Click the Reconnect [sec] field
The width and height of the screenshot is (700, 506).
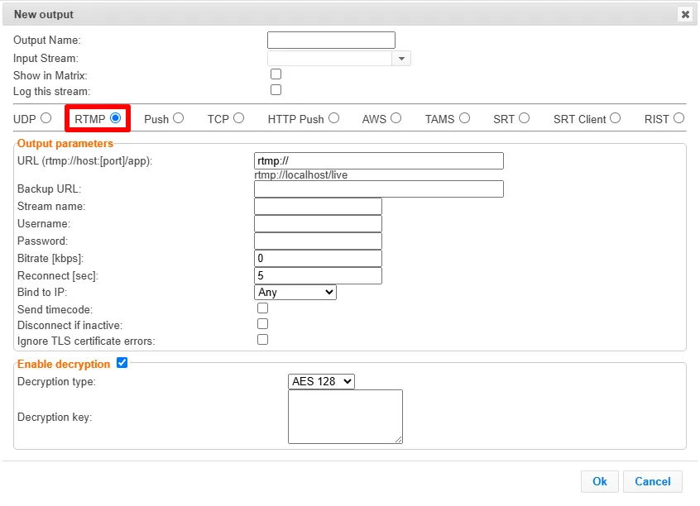pos(318,276)
